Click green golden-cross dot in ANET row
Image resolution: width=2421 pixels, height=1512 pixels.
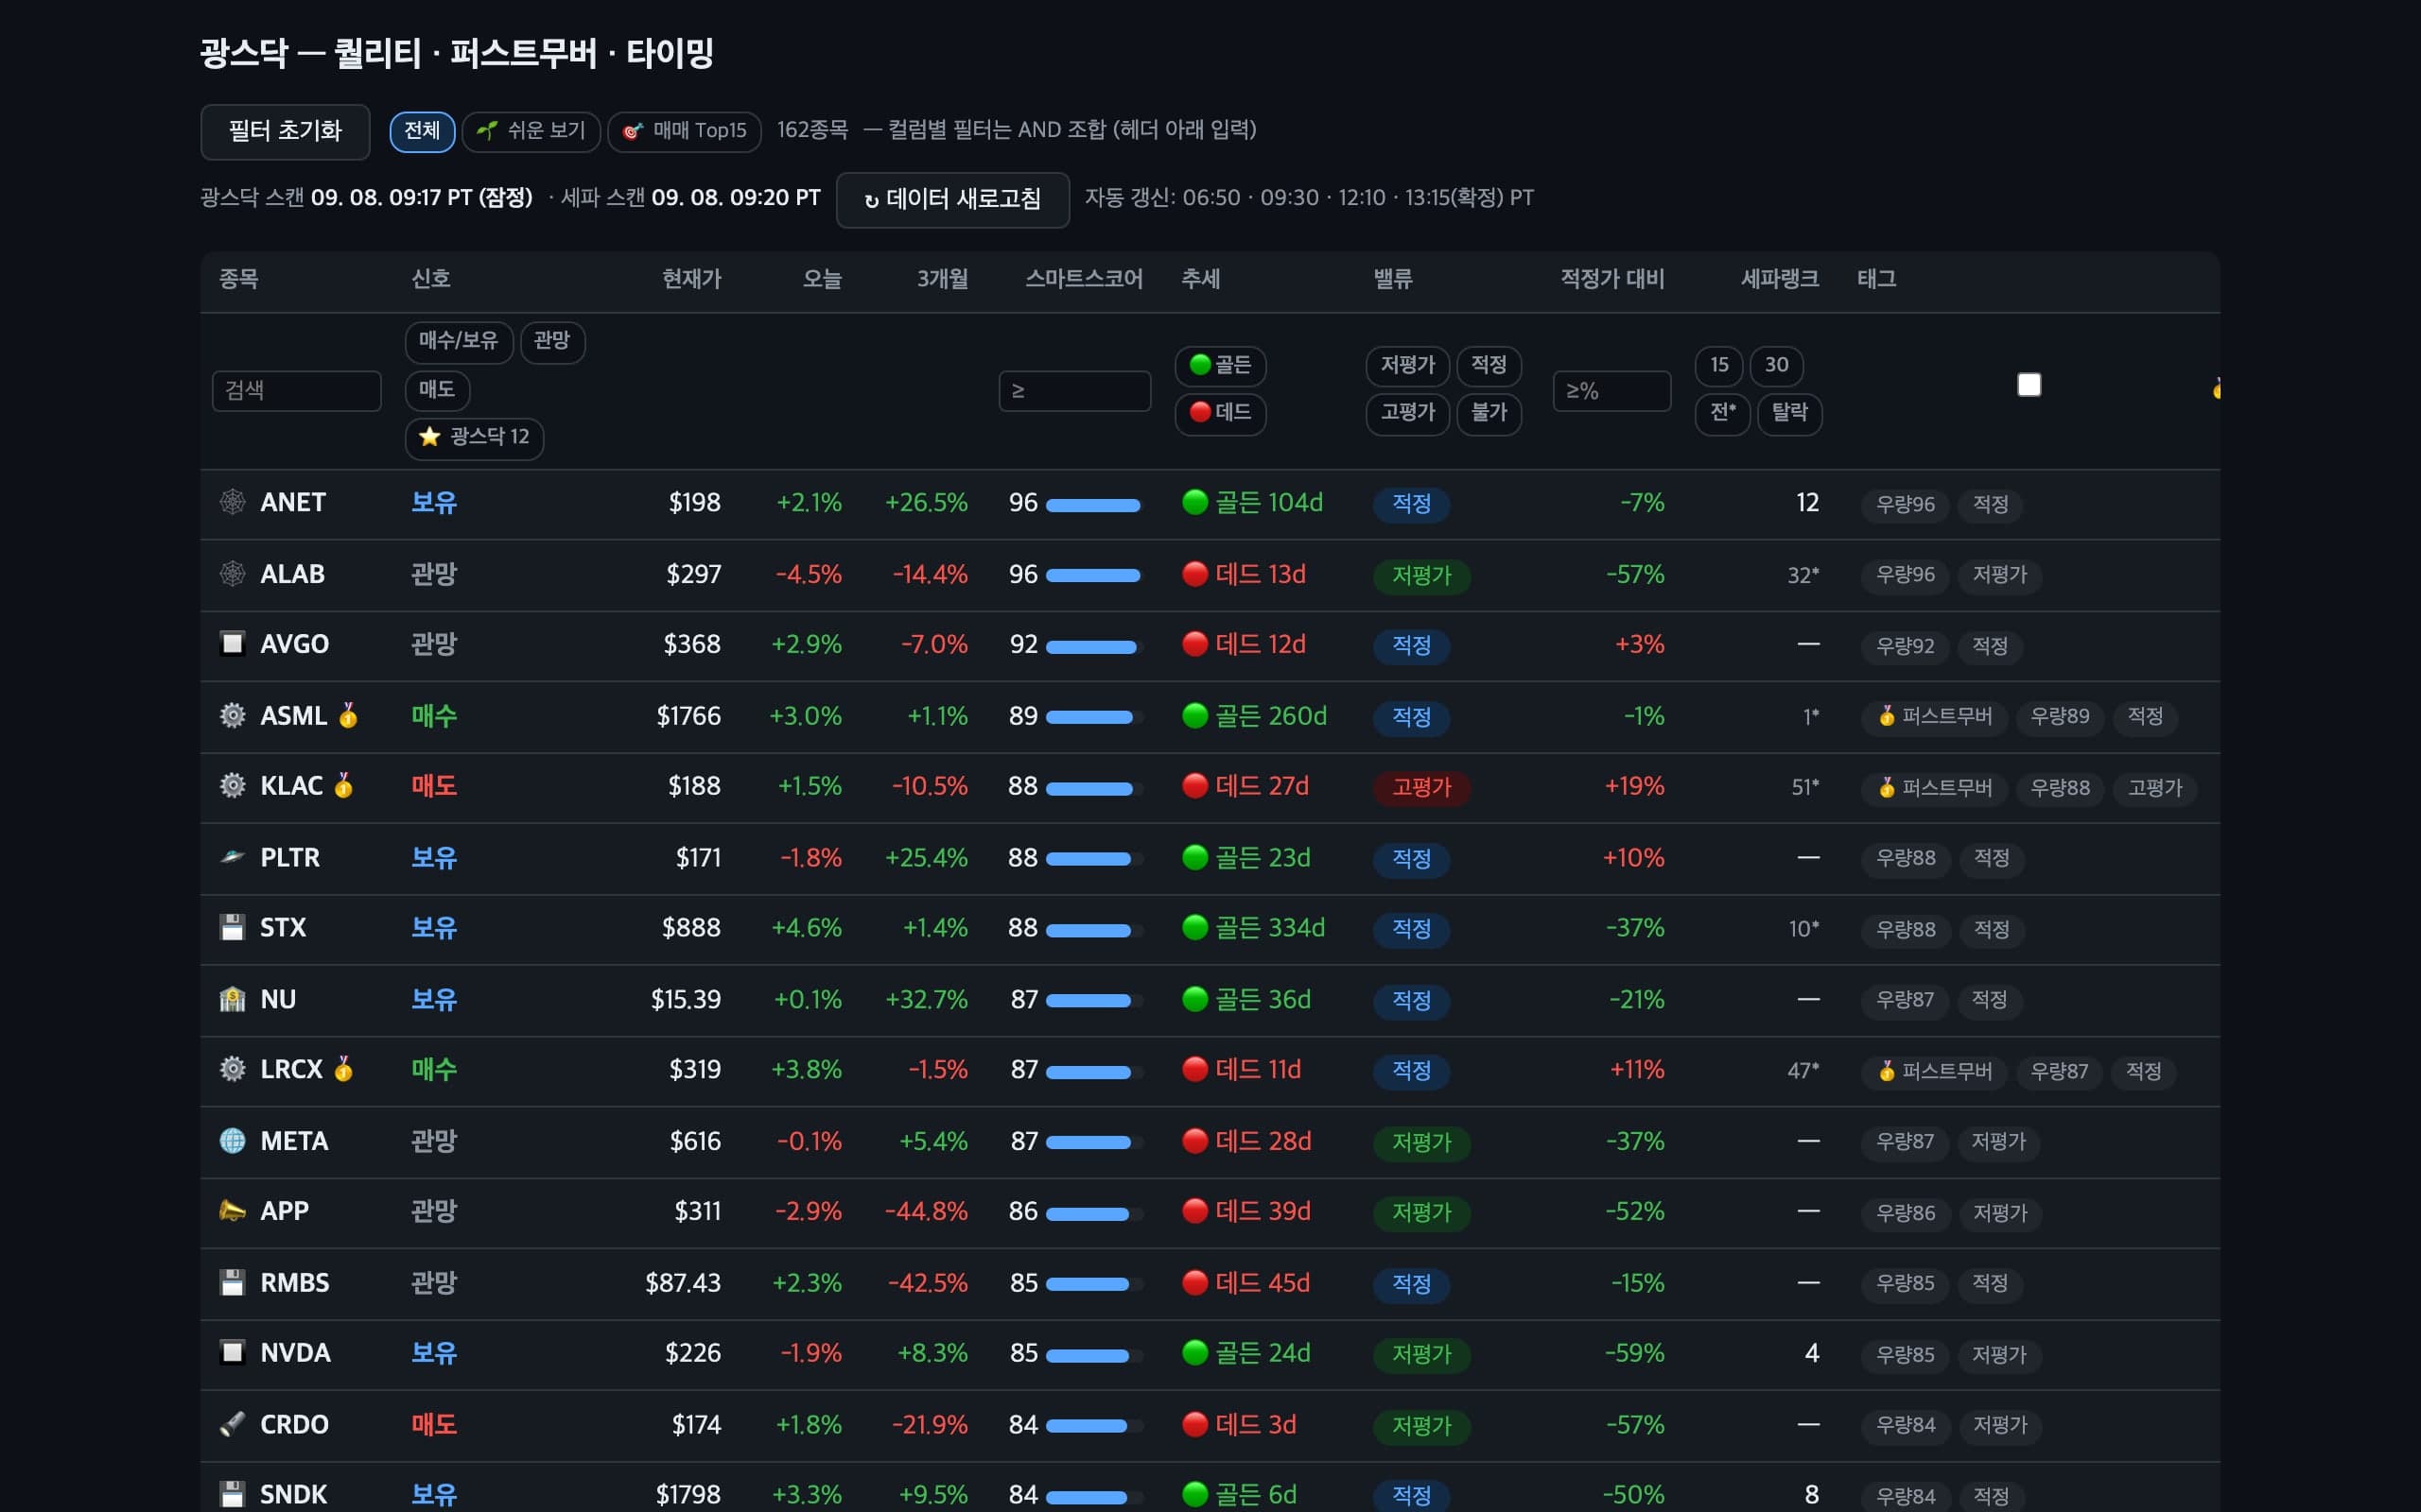(1194, 502)
